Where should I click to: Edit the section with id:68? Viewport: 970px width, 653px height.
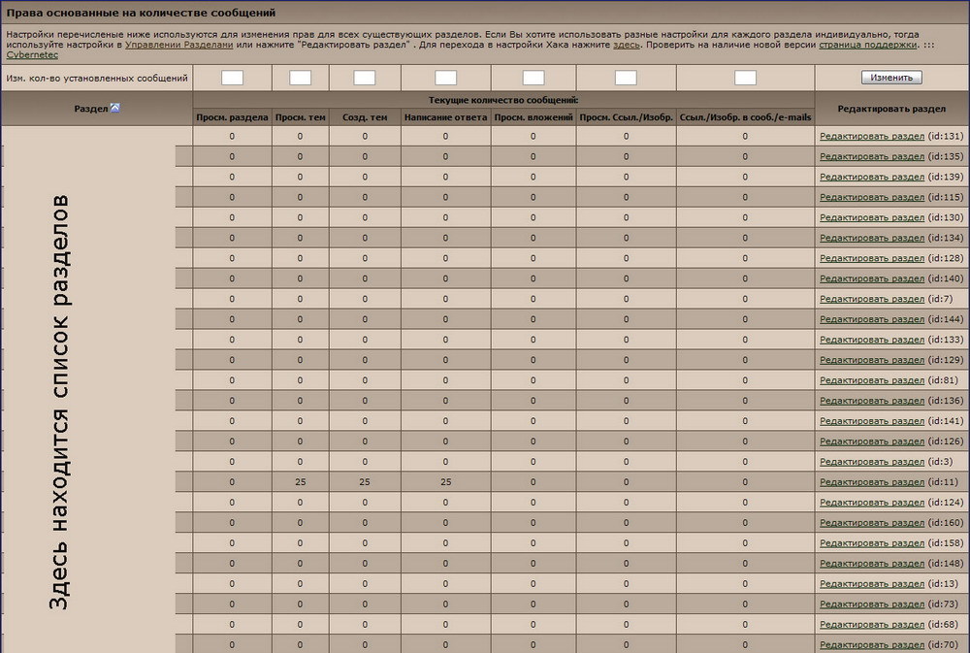pyautogui.click(x=872, y=625)
